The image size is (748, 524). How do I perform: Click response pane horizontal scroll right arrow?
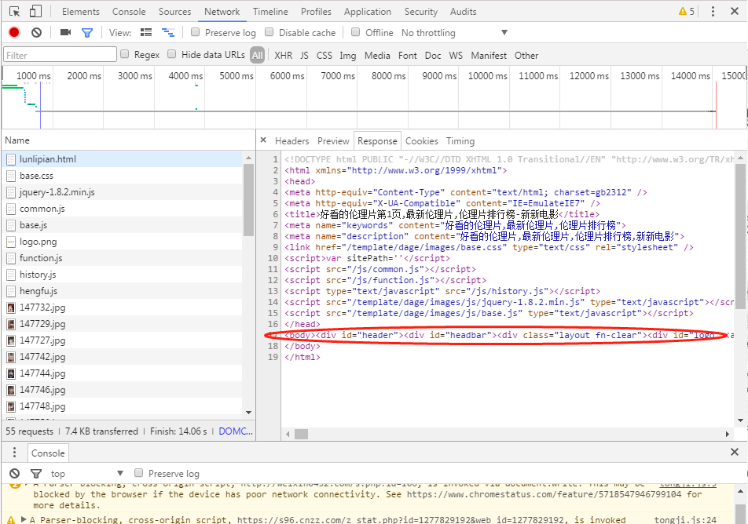click(728, 434)
